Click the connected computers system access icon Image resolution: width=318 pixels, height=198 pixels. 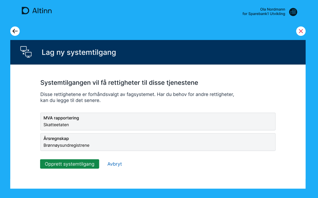26,52
